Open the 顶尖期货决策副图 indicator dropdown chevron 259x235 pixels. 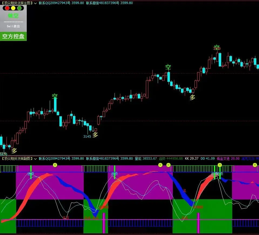coord(35,159)
